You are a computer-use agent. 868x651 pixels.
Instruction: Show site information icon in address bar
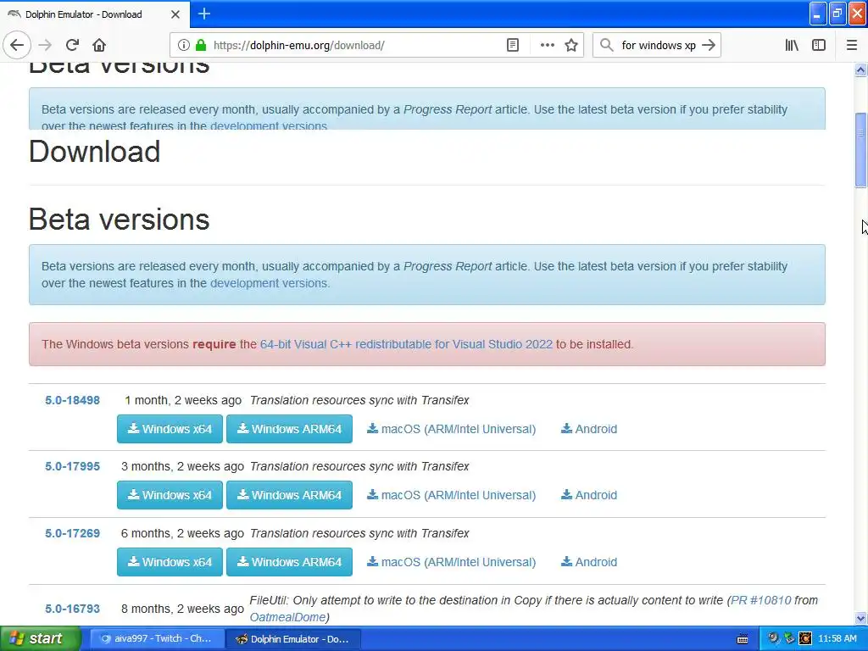click(x=184, y=46)
